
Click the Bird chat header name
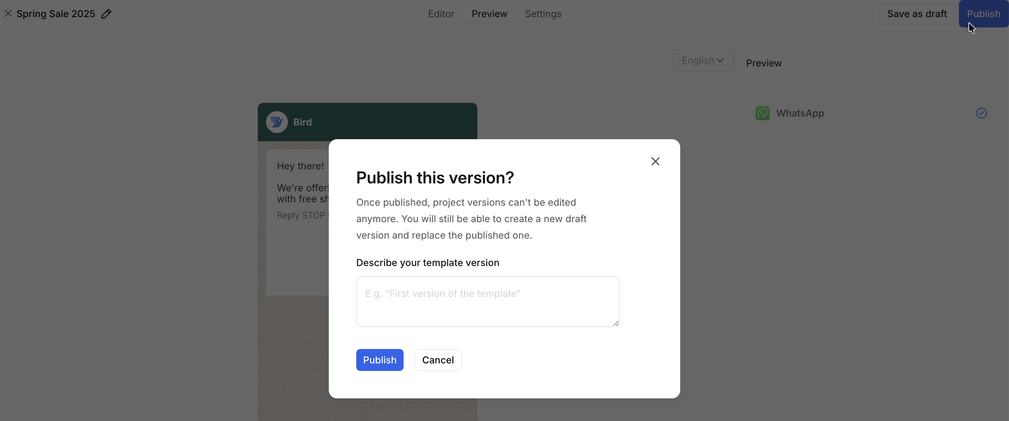coord(302,122)
